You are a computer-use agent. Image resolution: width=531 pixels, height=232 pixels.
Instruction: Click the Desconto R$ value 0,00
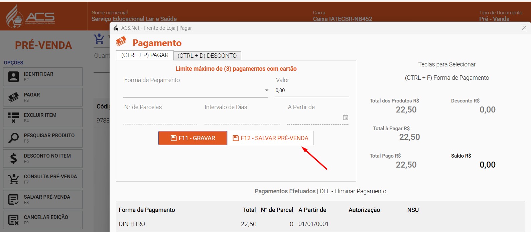(x=488, y=110)
